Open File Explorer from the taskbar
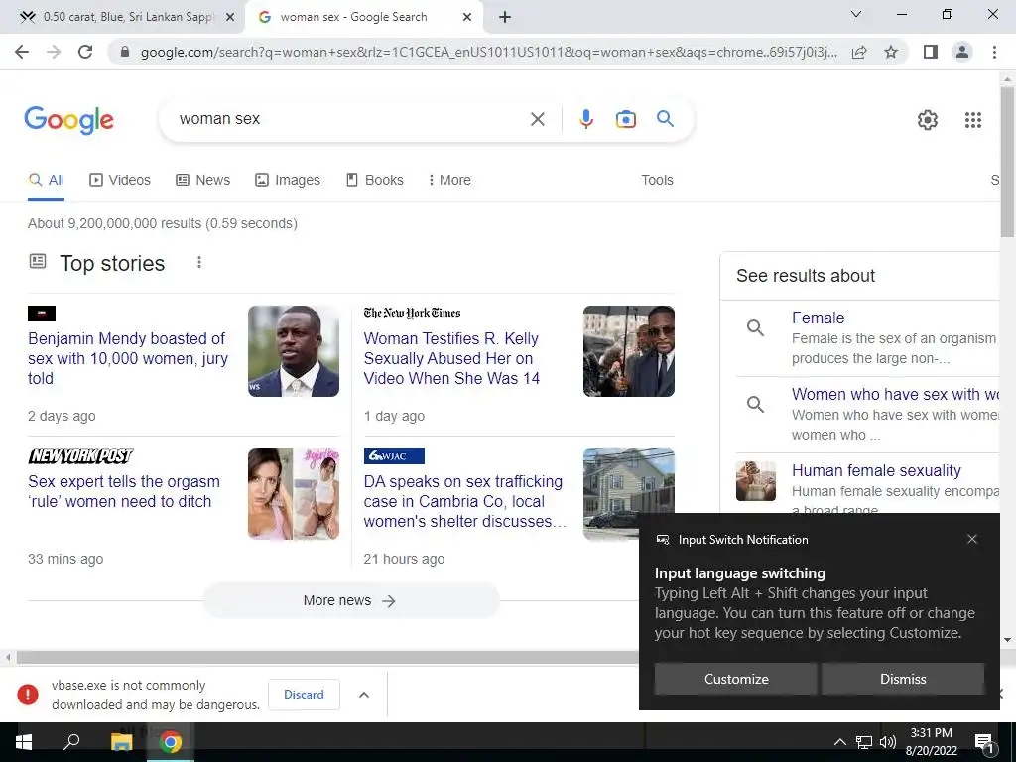 coord(122,742)
